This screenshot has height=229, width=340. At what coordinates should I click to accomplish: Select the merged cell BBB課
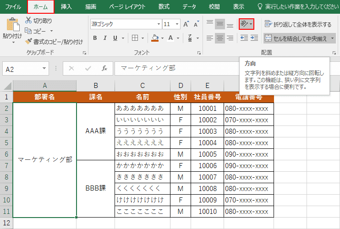pyautogui.click(x=96, y=189)
